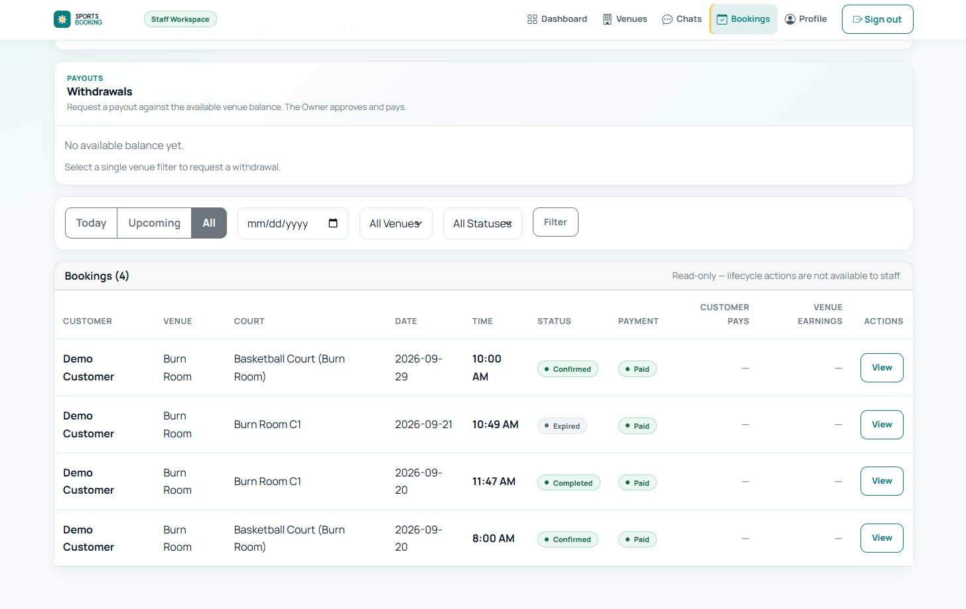This screenshot has height=609, width=966.
Task: Click the PAYOUTS section label
Action: click(85, 78)
